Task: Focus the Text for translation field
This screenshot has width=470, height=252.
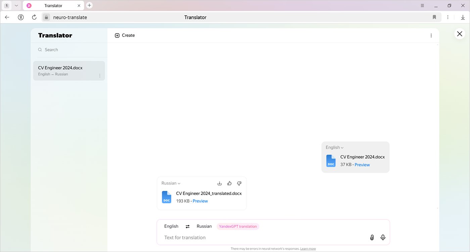Action: (x=262, y=238)
